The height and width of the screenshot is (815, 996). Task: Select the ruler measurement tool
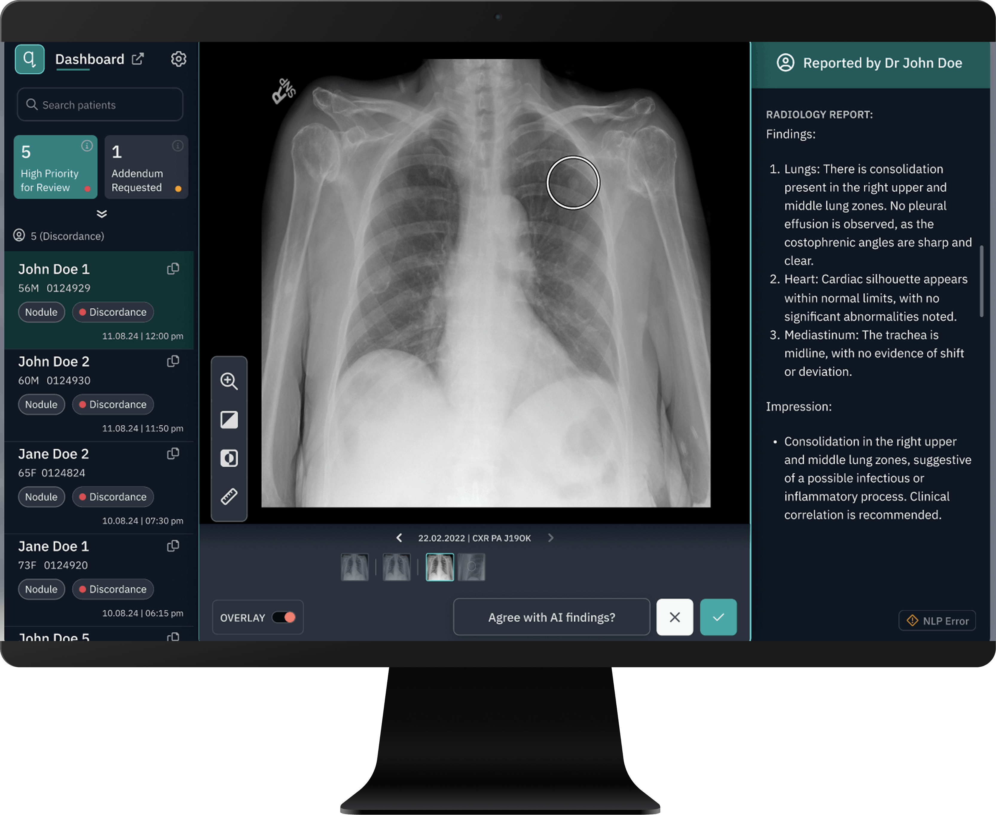229,496
